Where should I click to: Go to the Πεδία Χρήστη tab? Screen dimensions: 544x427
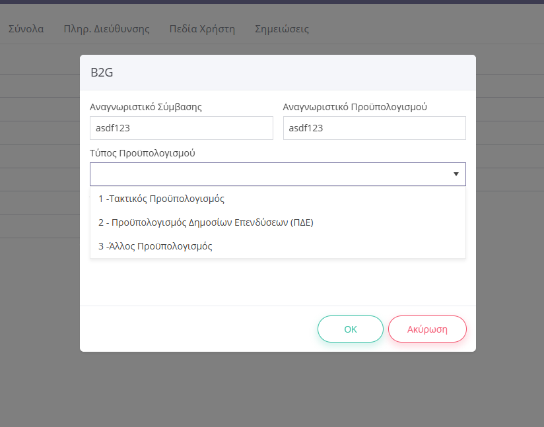tap(202, 29)
